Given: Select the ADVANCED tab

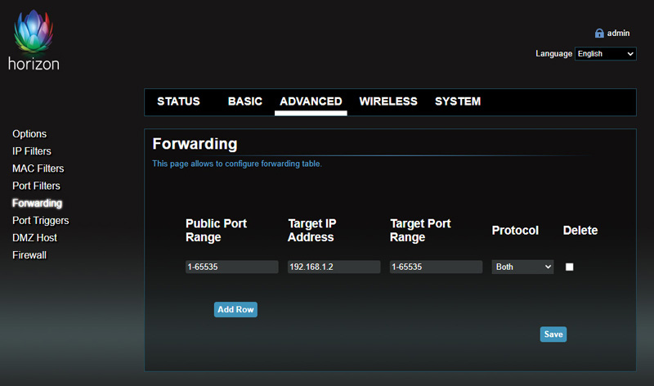Looking at the screenshot, I should [x=311, y=101].
